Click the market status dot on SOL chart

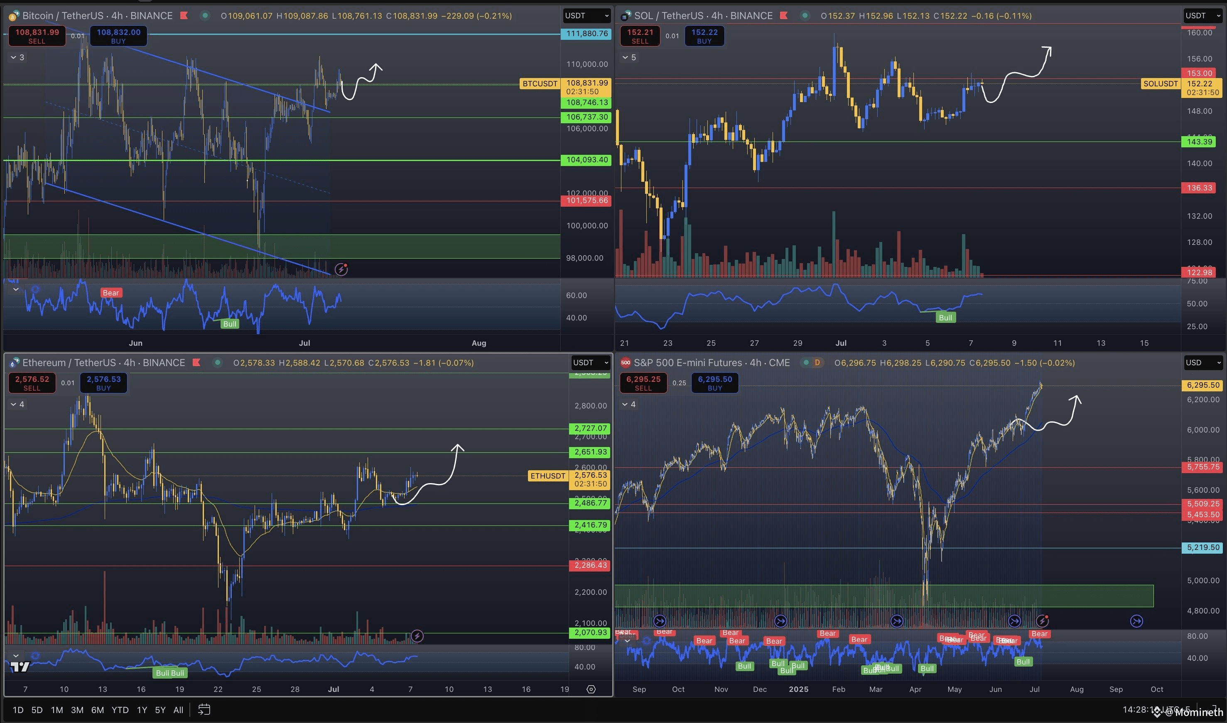[x=805, y=16]
